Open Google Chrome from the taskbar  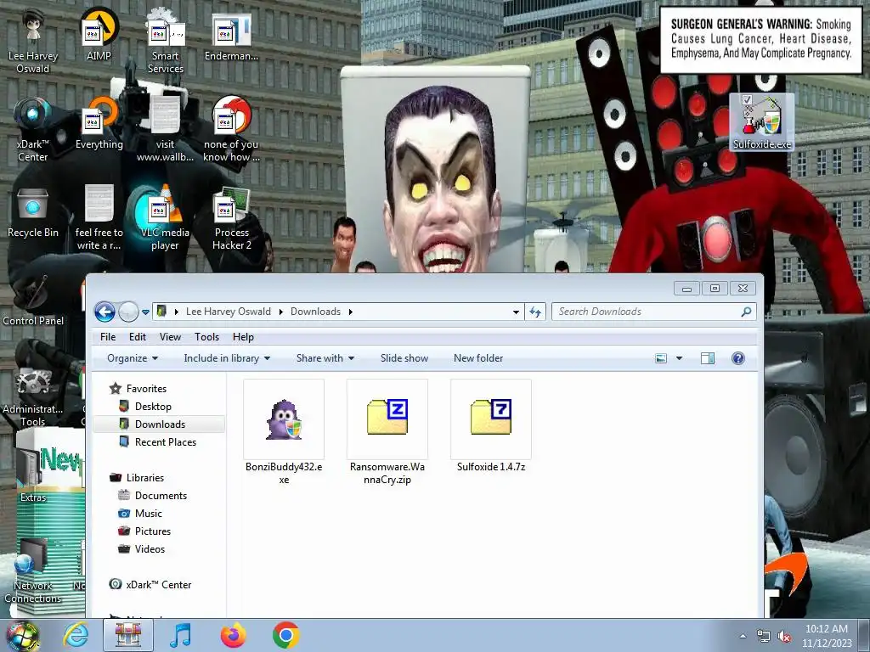pyautogui.click(x=285, y=635)
